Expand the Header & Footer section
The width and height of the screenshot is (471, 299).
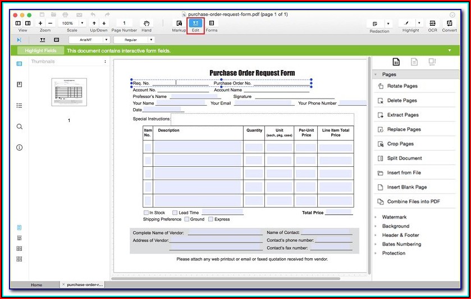coord(400,235)
